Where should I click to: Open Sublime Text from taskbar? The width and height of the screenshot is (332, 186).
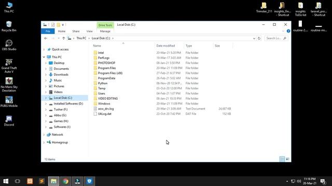(41, 181)
